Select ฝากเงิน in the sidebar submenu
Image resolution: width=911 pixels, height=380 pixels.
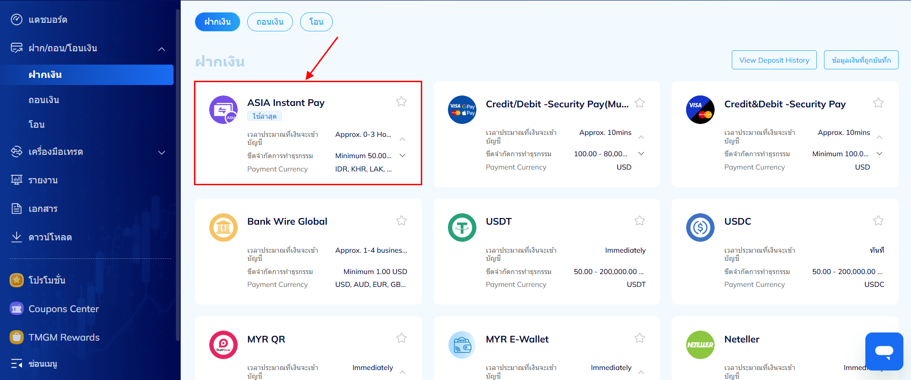click(x=87, y=75)
